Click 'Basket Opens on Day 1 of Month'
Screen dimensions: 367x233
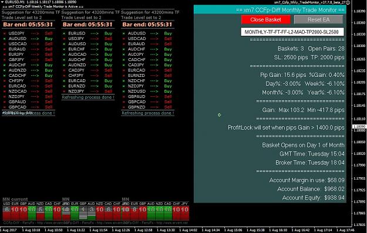[304, 146]
